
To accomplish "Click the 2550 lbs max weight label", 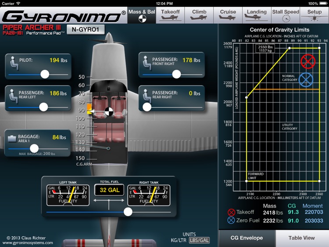I will (265, 48).
